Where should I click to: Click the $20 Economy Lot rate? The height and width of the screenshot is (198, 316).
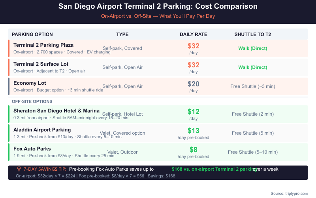[x=194, y=84]
